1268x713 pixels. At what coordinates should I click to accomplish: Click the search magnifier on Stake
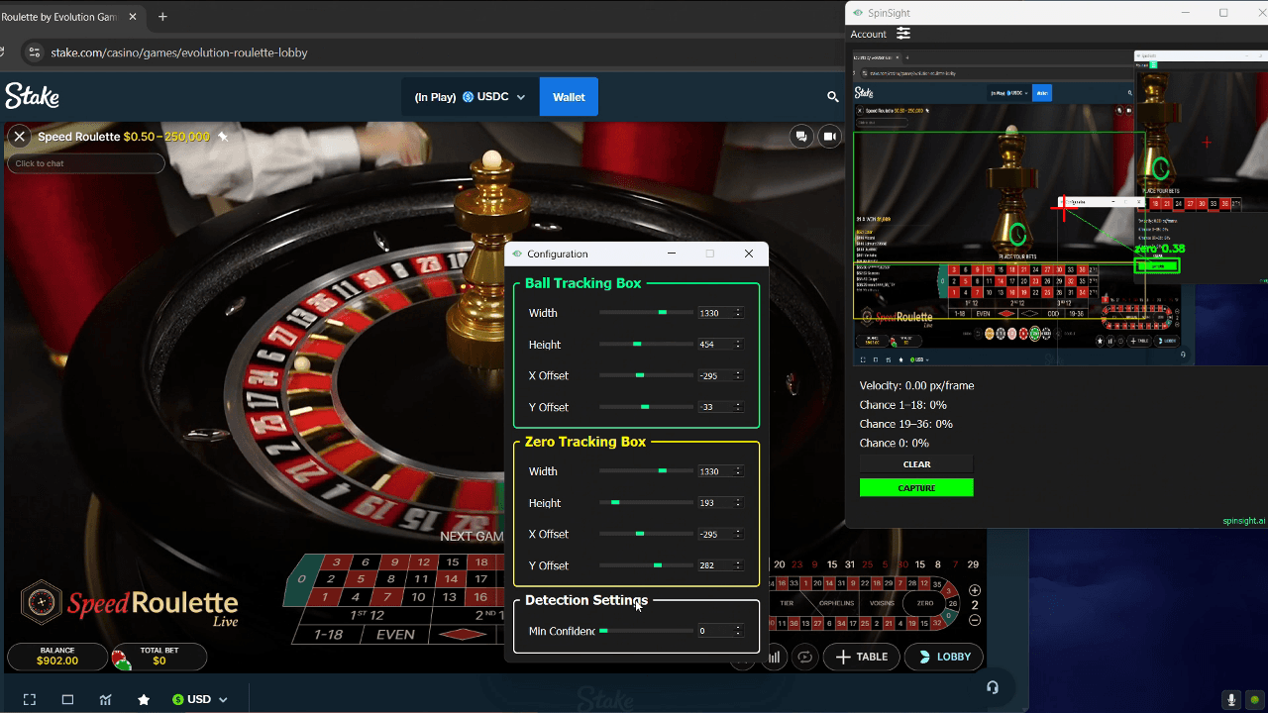833,96
